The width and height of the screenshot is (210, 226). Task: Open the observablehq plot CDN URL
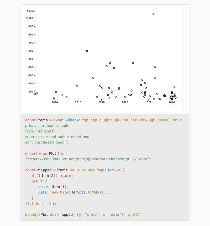click(x=88, y=159)
